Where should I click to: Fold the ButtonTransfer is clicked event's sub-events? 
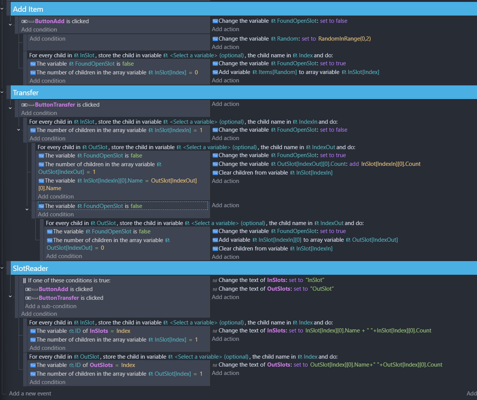tap(10, 108)
